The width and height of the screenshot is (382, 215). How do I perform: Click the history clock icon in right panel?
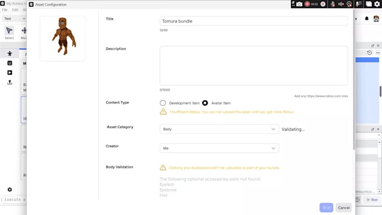point(369,53)
